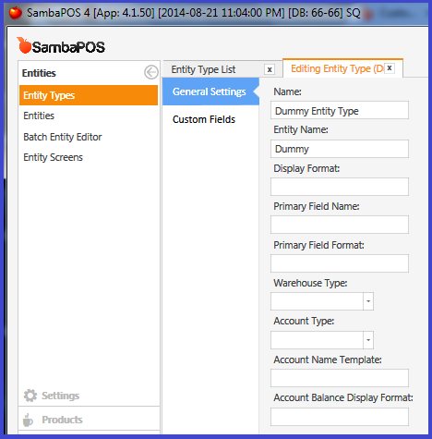Click the red apple title bar icon
This screenshot has height=439, width=432.
16,13
